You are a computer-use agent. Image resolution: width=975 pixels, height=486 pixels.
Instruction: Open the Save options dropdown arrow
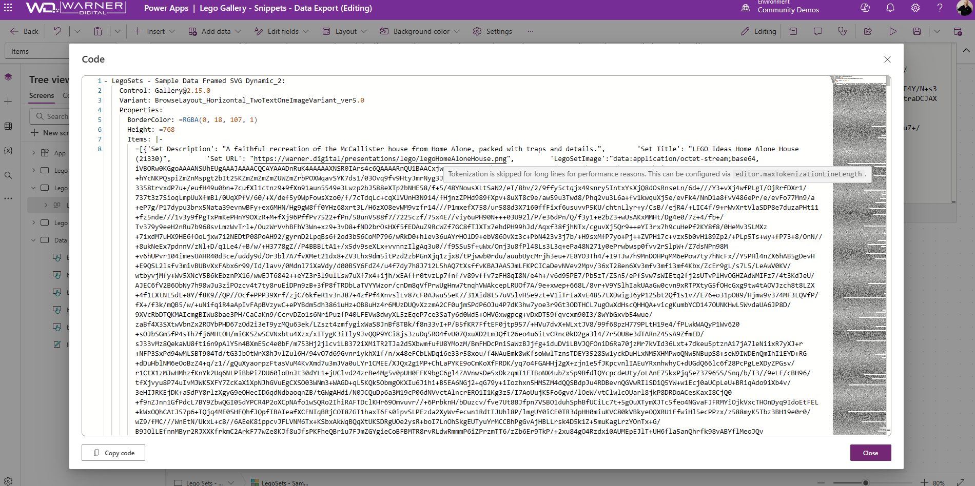pos(937,31)
